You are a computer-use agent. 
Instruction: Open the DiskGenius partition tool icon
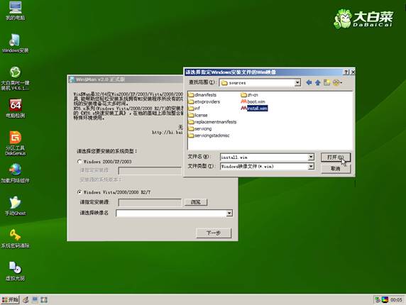15,143
